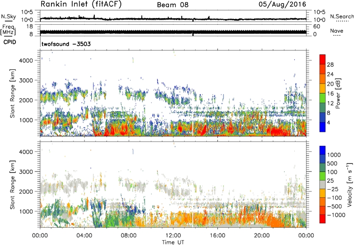Image resolution: width=354 pixels, height=245 pixels.
Task: Click the dotted line sample under Nave
Action: click(x=337, y=36)
